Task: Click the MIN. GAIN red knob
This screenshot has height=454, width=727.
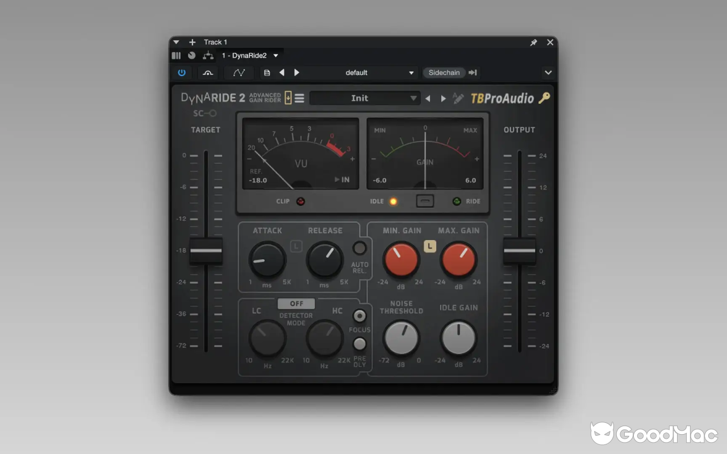Action: [x=402, y=260]
